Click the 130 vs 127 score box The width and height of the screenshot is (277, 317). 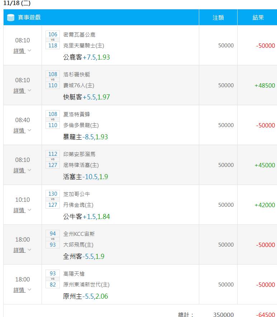[x=53, y=199]
